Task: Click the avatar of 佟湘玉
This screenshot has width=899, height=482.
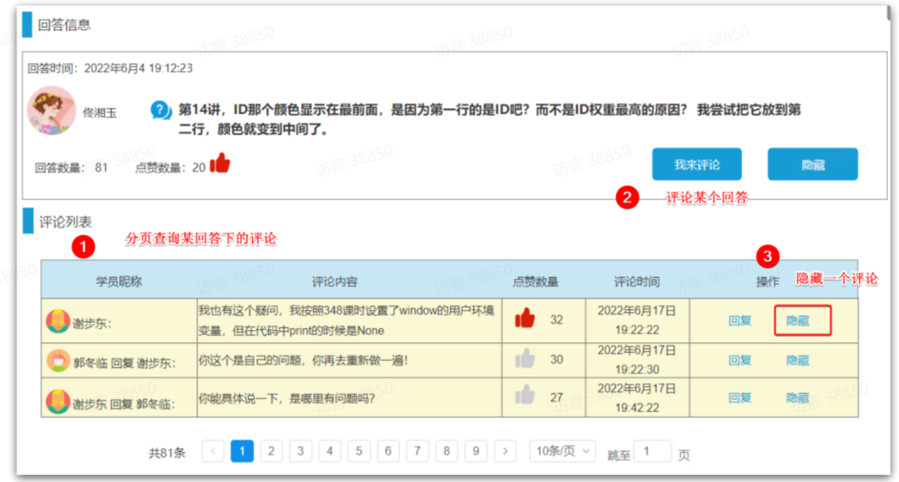Action: [51, 111]
